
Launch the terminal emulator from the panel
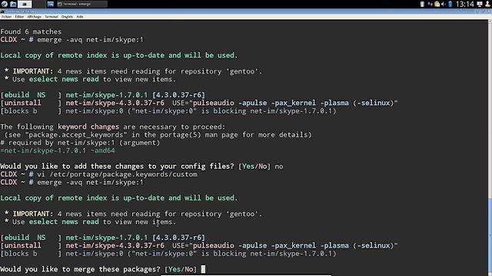tap(25, 4)
